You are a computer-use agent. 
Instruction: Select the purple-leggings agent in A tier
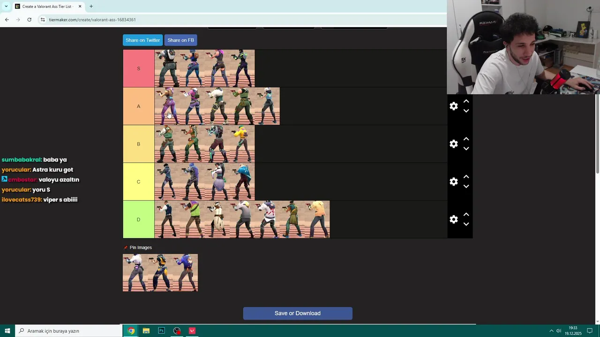(167, 106)
